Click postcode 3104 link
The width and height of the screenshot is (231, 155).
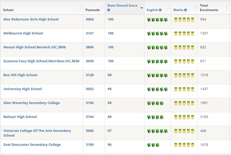(90, 117)
